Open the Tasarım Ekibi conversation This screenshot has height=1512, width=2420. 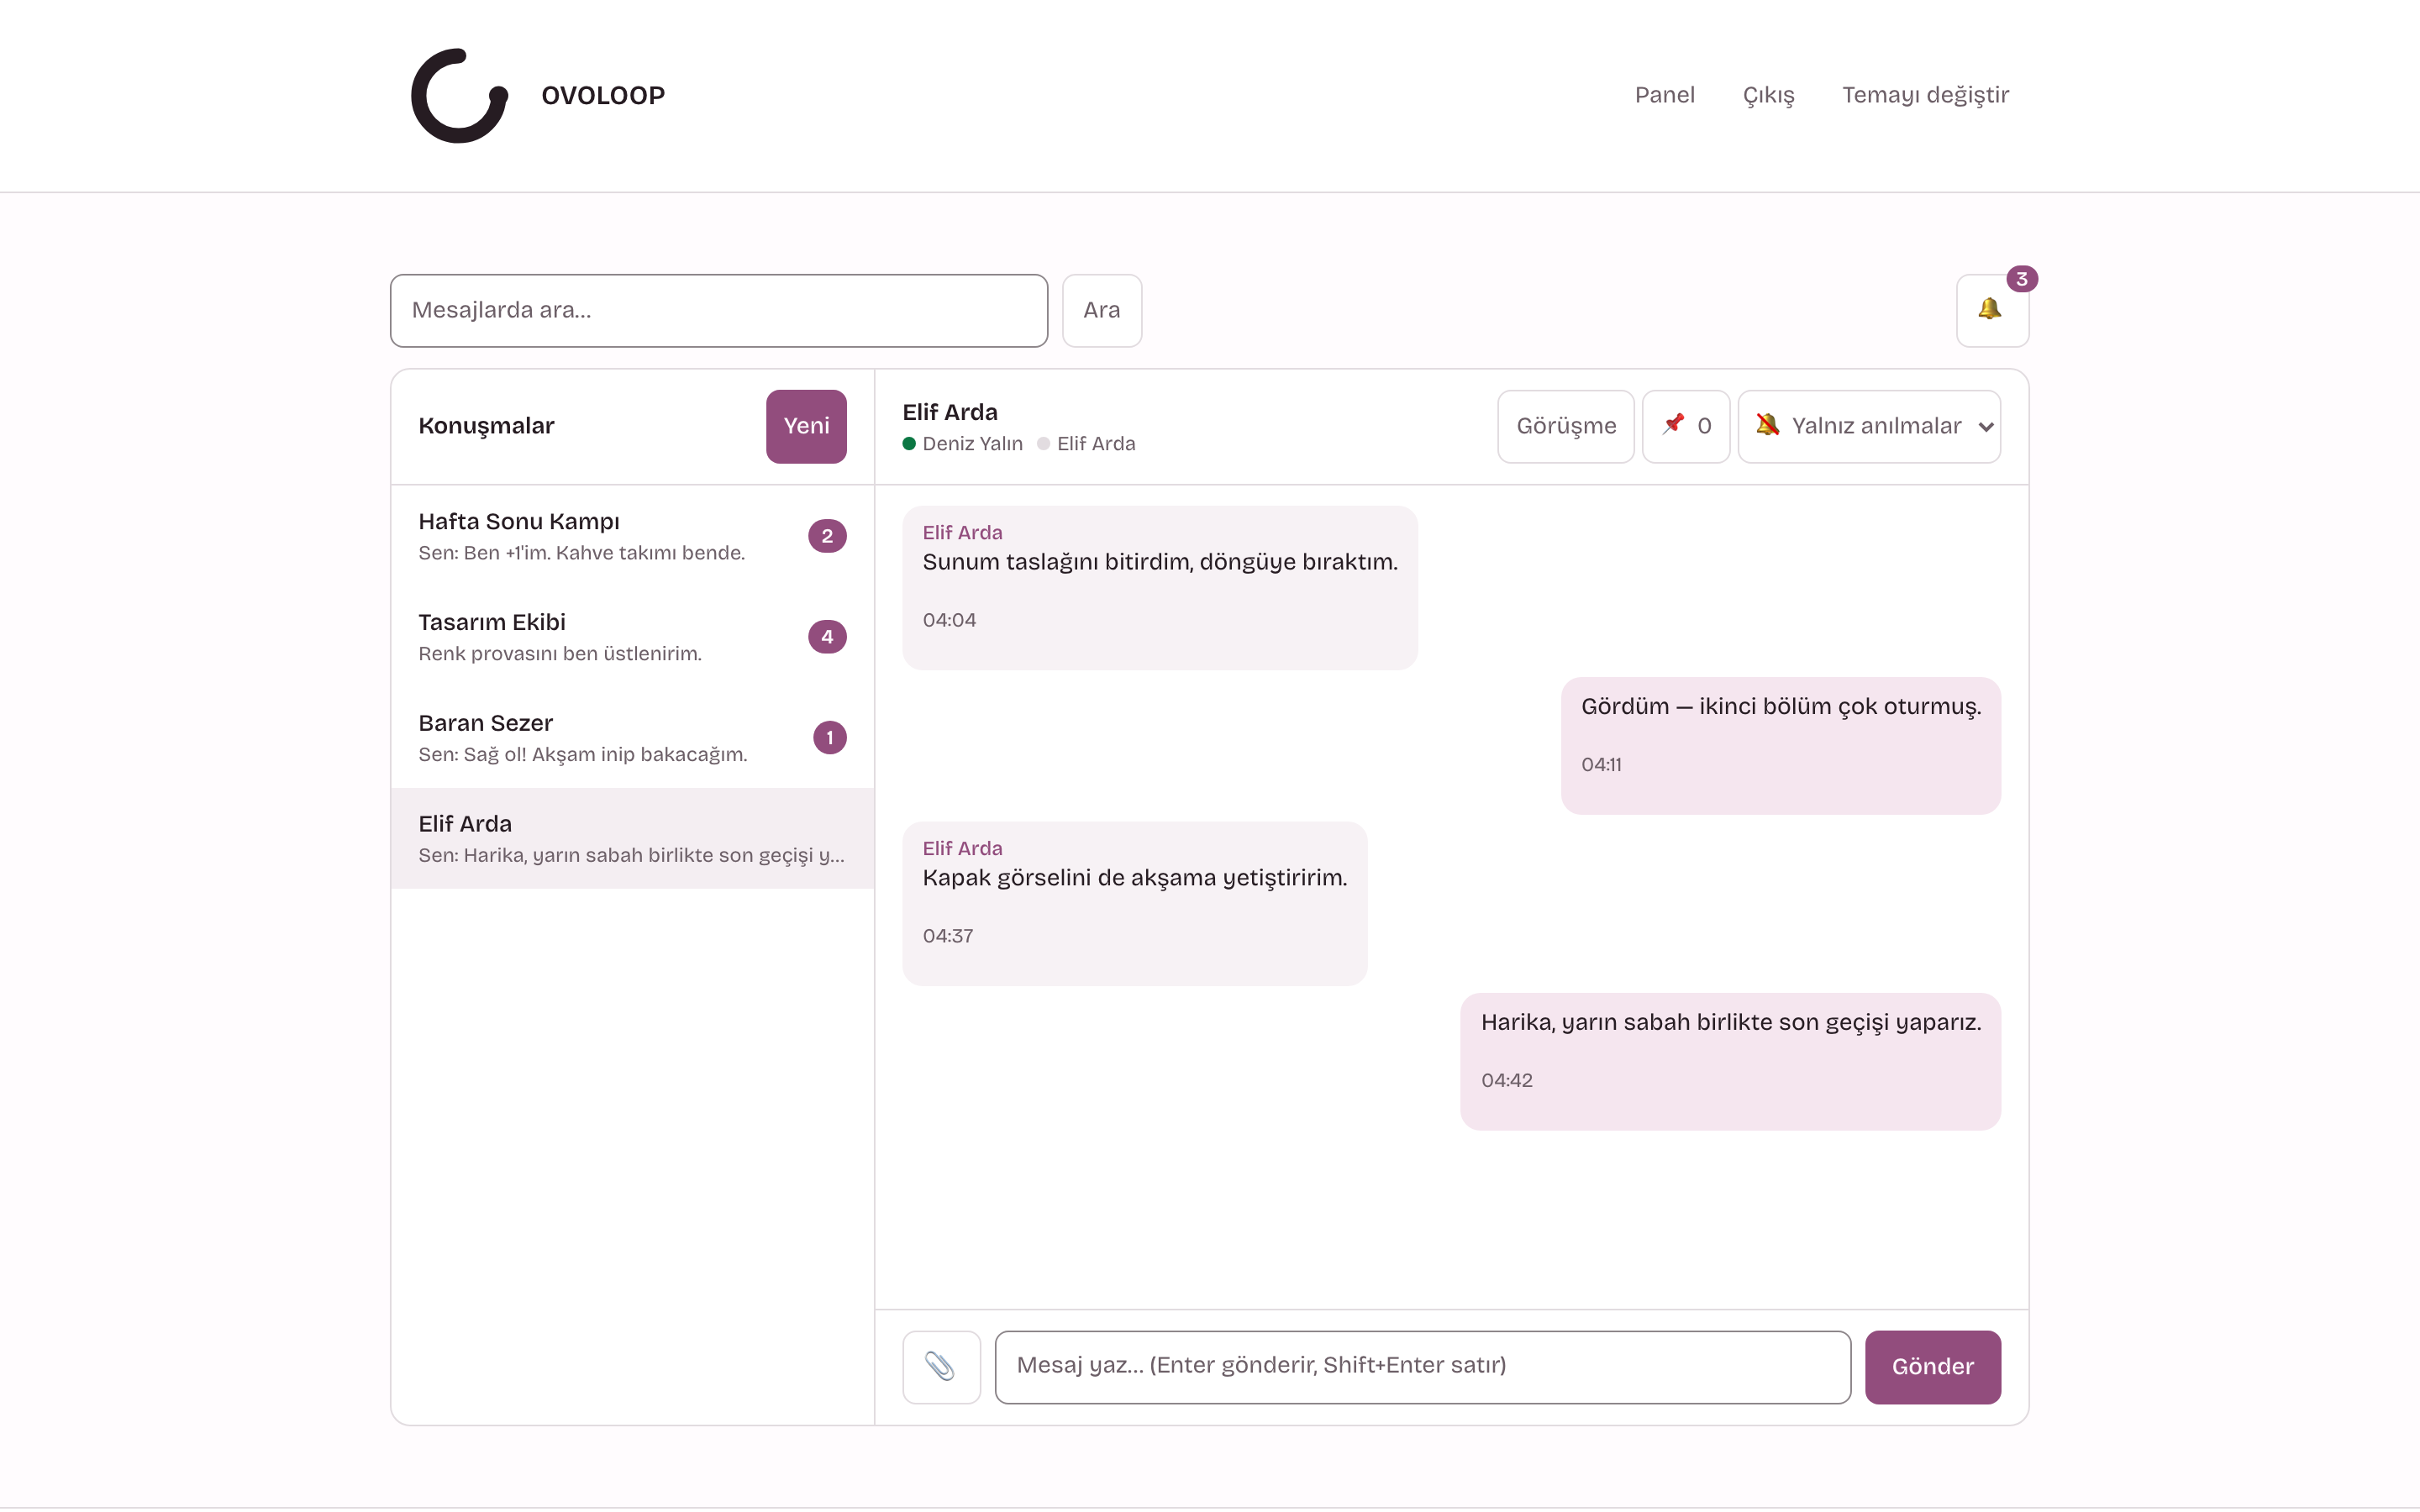pos(632,637)
